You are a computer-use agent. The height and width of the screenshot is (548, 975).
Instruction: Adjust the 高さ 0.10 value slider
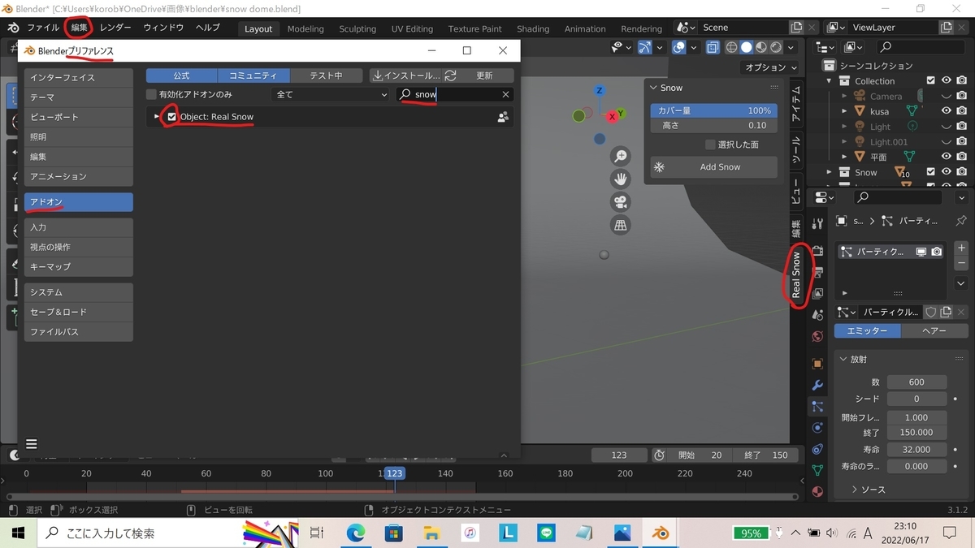pos(713,126)
